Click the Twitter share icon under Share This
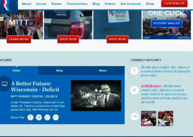 (x=39, y=117)
